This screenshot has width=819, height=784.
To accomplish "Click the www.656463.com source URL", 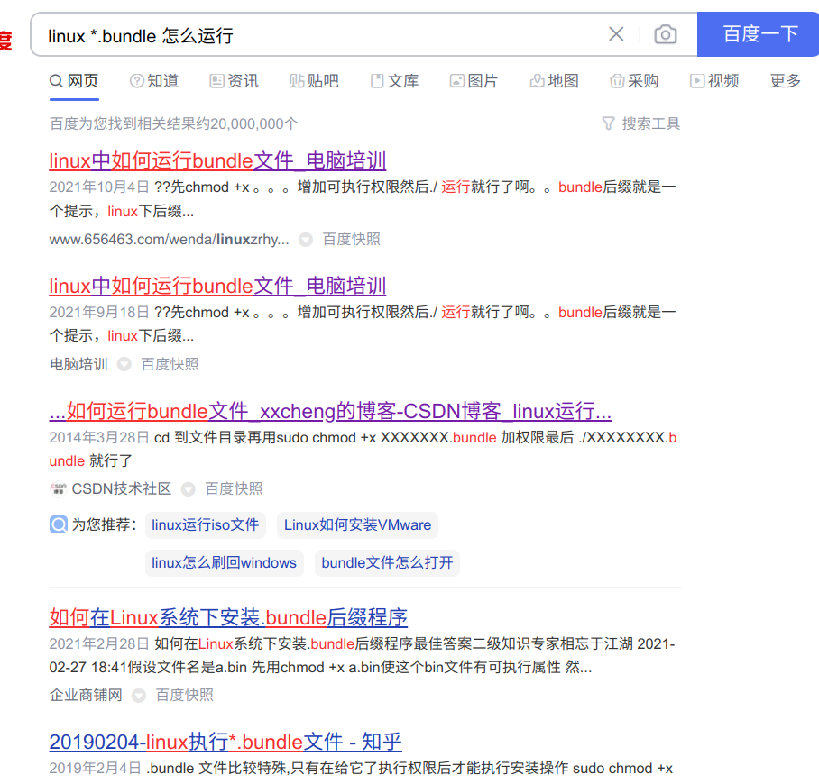I will [170, 239].
